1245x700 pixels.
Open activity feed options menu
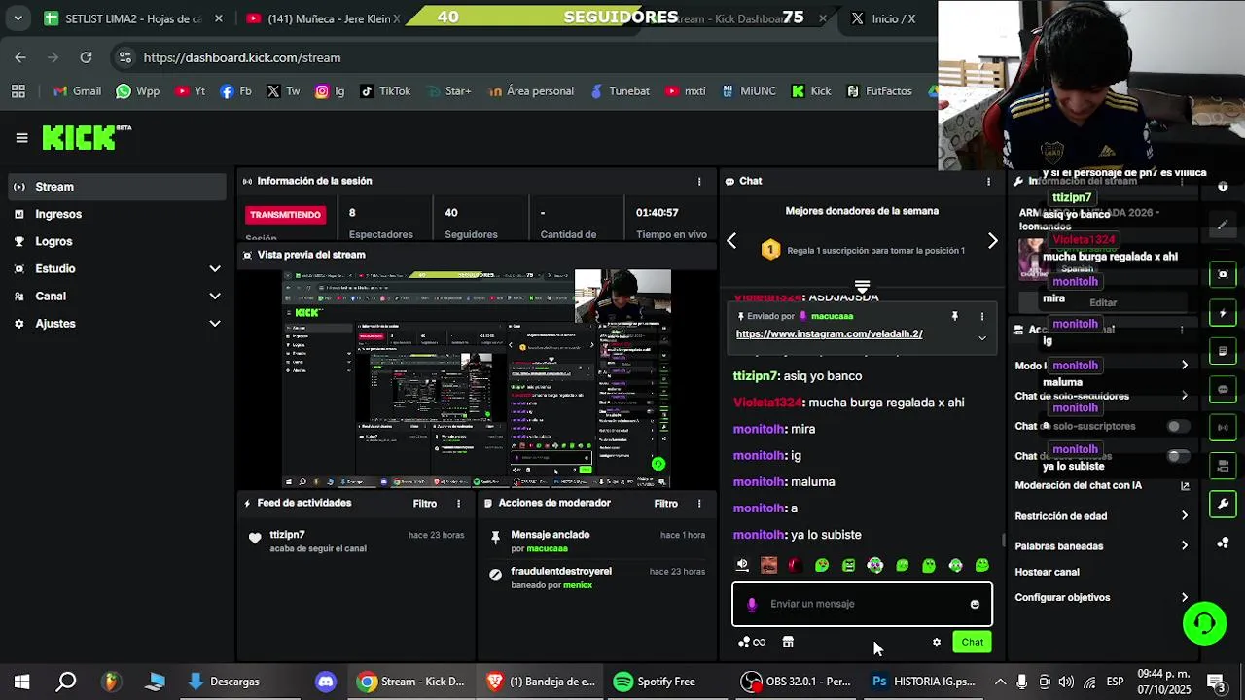(458, 504)
